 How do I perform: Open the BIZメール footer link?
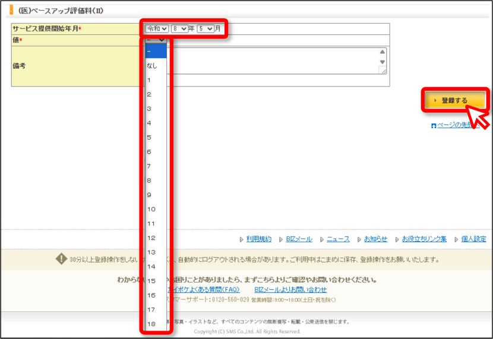(x=299, y=239)
